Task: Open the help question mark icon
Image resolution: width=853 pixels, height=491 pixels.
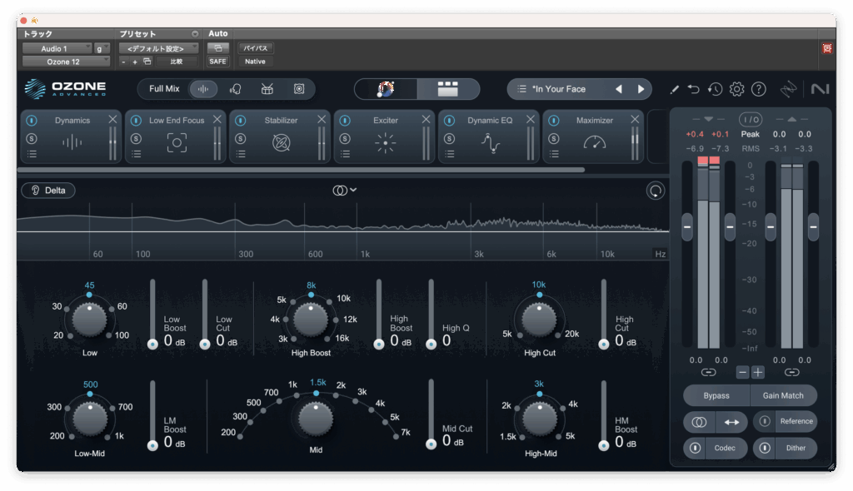Action: click(x=758, y=89)
